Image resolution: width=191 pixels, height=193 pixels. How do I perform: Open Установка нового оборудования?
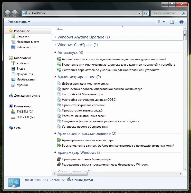point(85,127)
